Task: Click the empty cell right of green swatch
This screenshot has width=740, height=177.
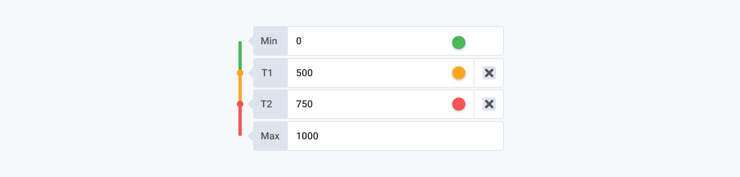Action: click(488, 41)
